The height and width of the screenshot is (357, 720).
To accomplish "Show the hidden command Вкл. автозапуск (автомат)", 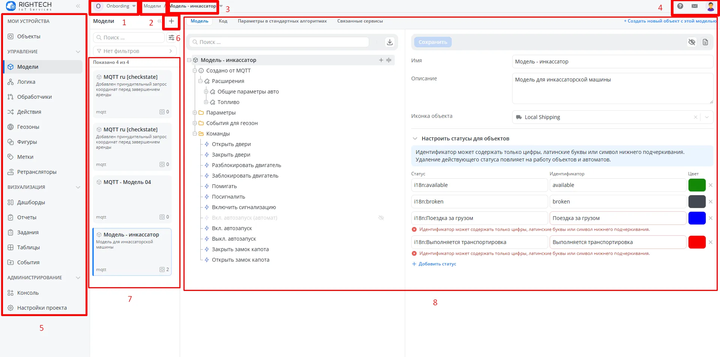I will [381, 218].
